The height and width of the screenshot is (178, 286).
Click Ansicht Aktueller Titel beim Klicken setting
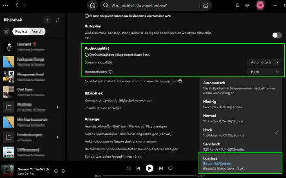(126, 126)
